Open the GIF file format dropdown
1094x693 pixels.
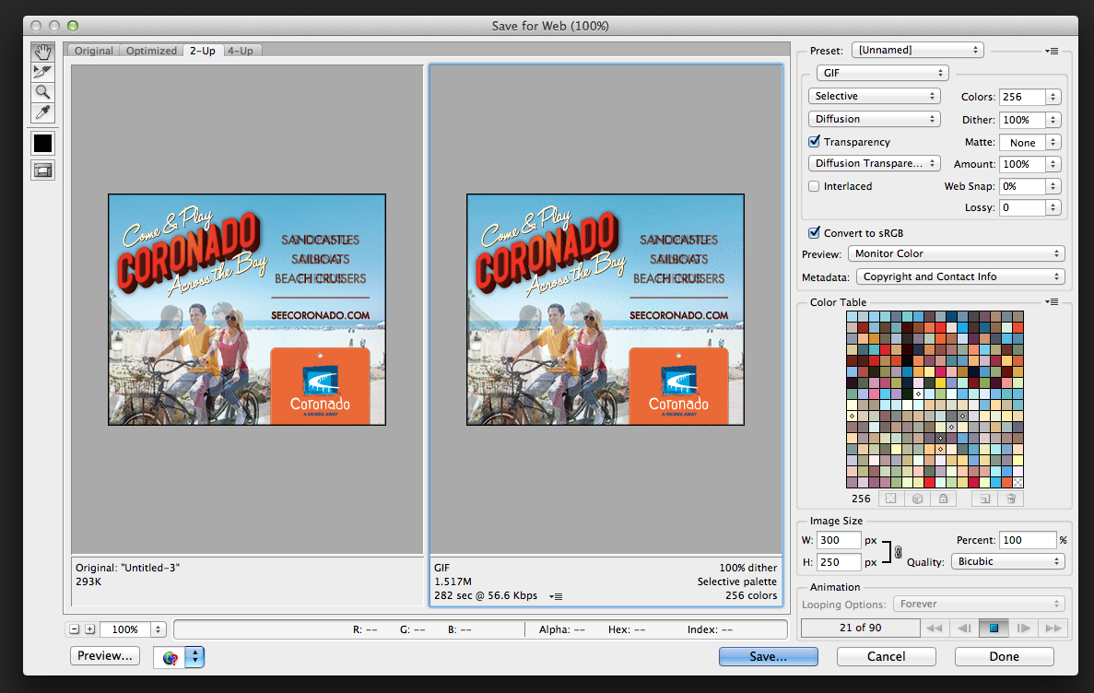(x=883, y=73)
